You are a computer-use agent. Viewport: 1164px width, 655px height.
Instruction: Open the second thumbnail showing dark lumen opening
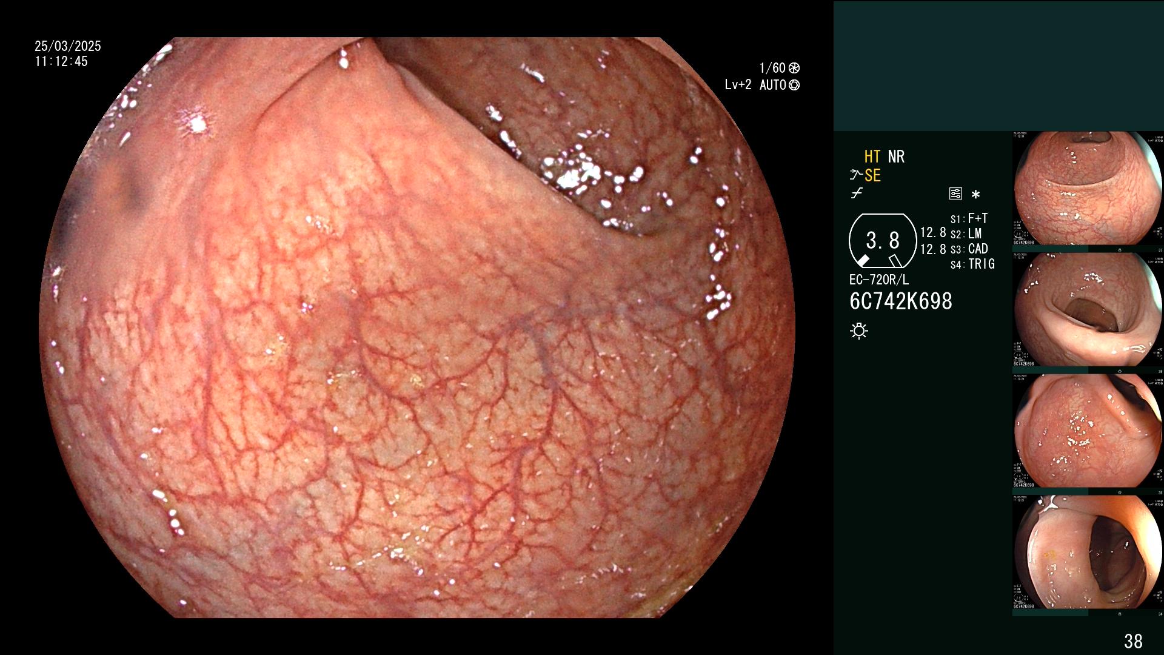(1088, 310)
